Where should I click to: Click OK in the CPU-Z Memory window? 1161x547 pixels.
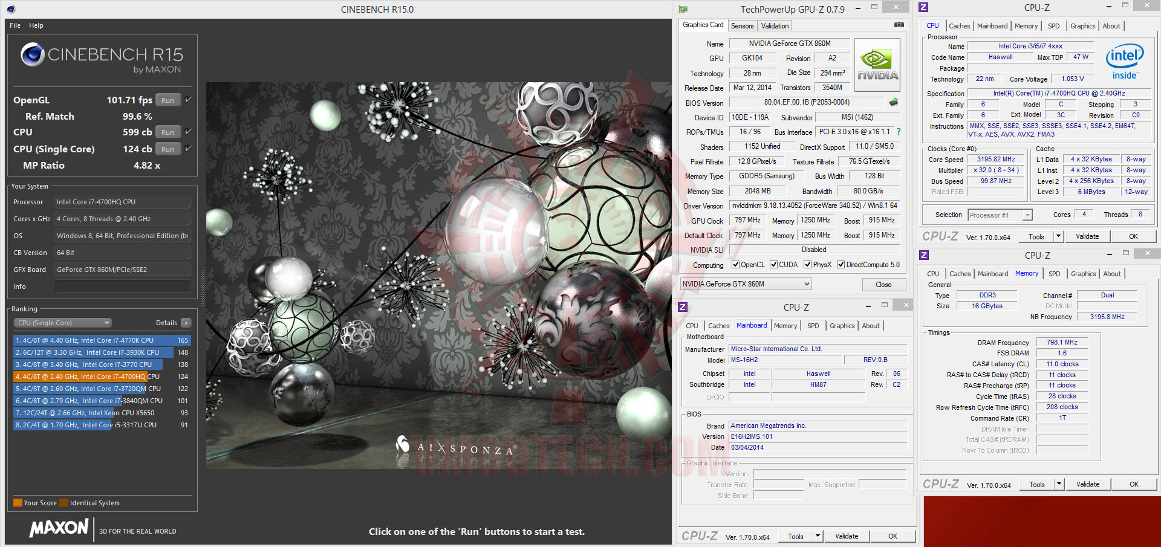point(1134,484)
